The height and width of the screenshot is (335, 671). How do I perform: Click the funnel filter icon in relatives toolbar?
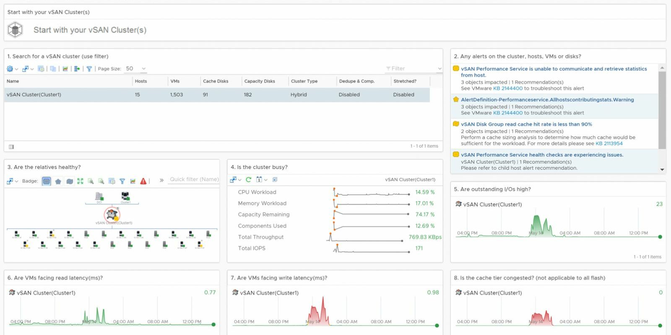(122, 181)
